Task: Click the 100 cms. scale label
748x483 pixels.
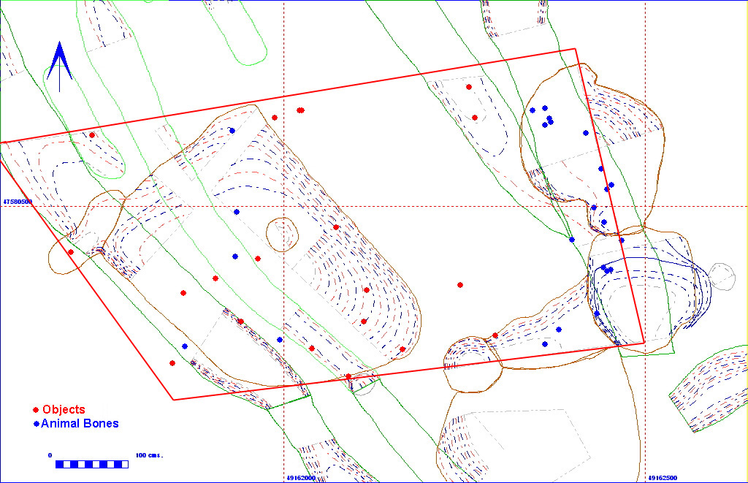Action: coord(149,455)
